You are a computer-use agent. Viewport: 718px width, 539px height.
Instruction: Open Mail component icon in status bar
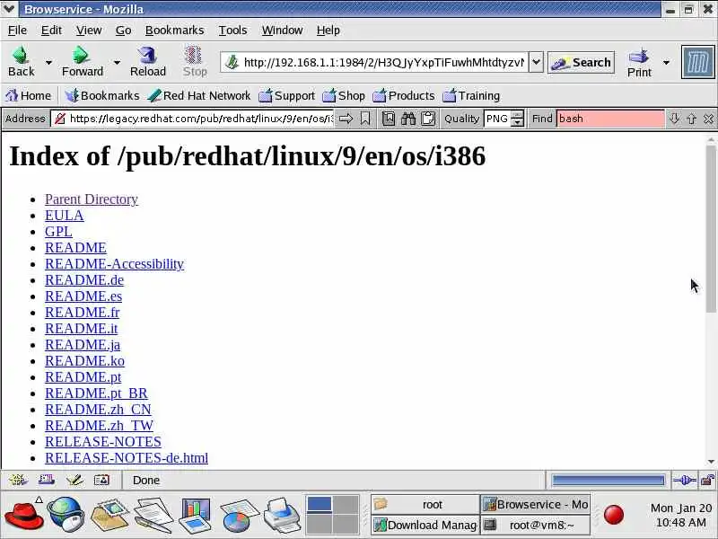coord(47,480)
